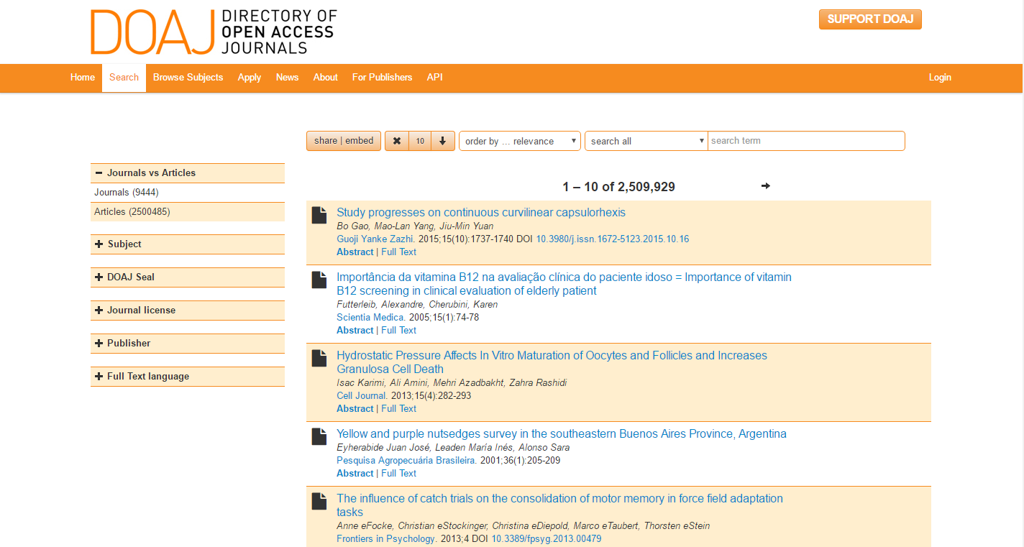The width and height of the screenshot is (1024, 547).
Task: Click the Login link
Action: pos(940,78)
